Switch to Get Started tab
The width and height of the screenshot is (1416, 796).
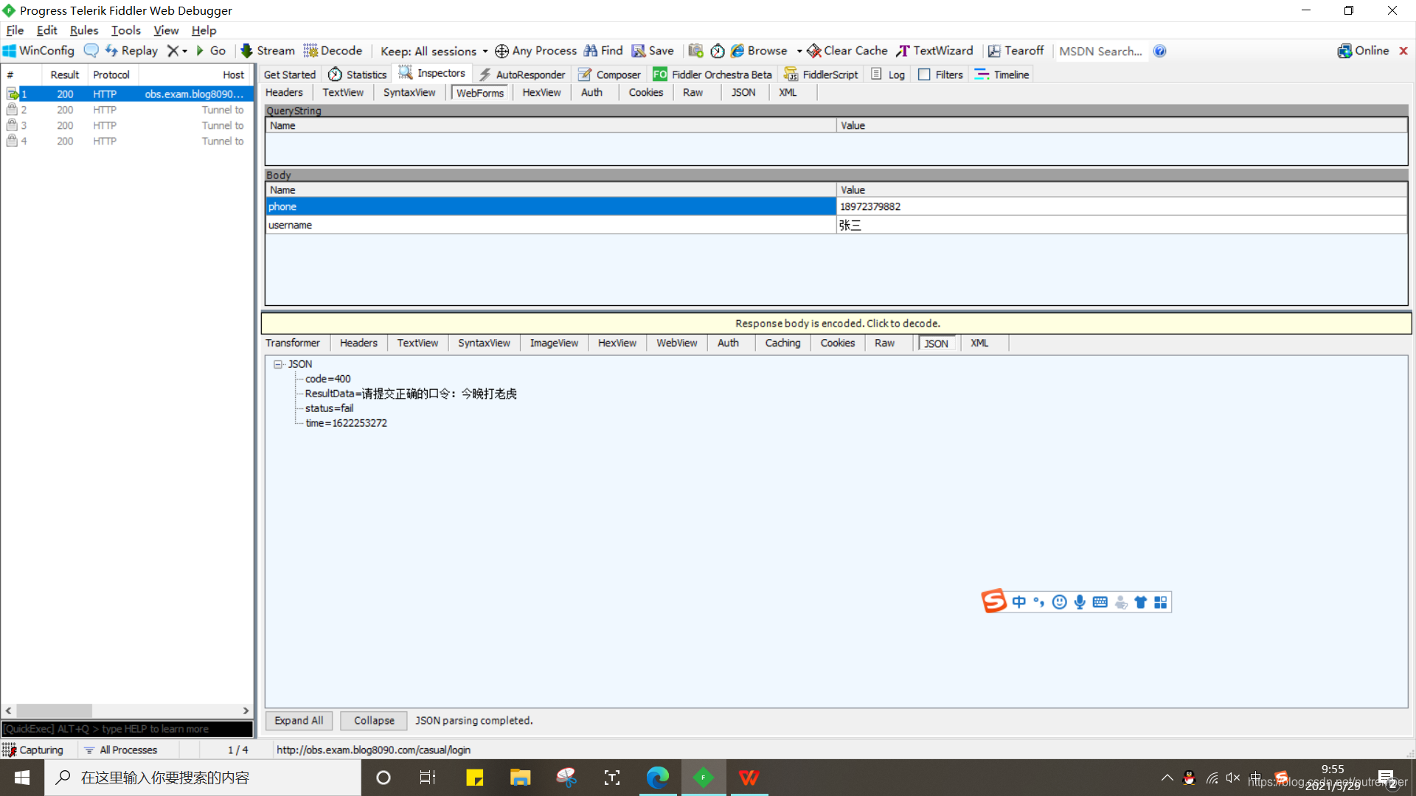click(x=289, y=74)
